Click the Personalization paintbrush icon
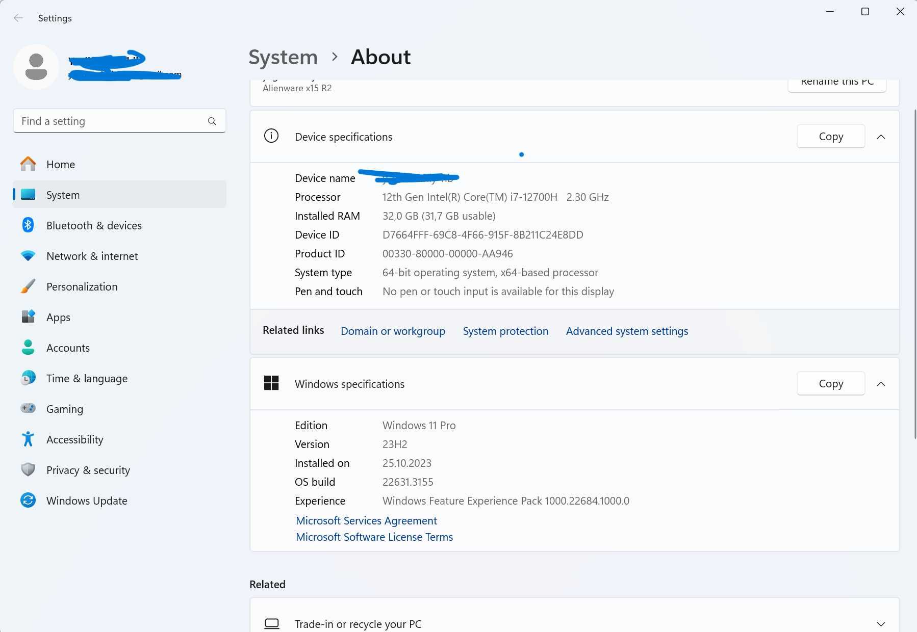This screenshot has height=632, width=917. pos(28,286)
